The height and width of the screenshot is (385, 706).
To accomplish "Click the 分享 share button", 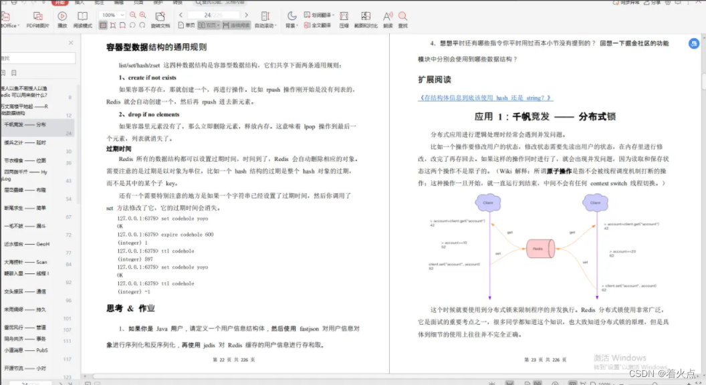I will [653, 2].
